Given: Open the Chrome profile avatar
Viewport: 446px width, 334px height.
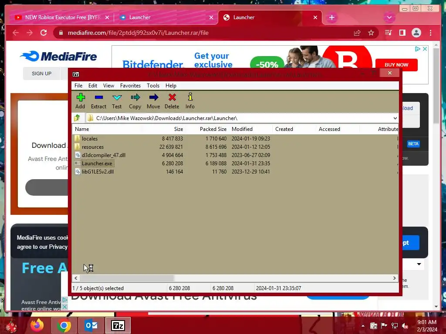Looking at the screenshot, I should coord(416,33).
